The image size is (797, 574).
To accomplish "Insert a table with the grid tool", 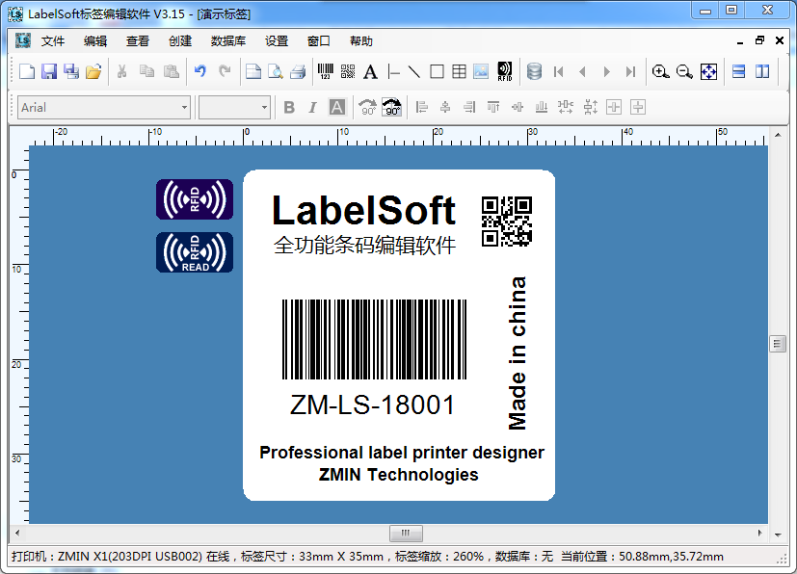I will (459, 71).
